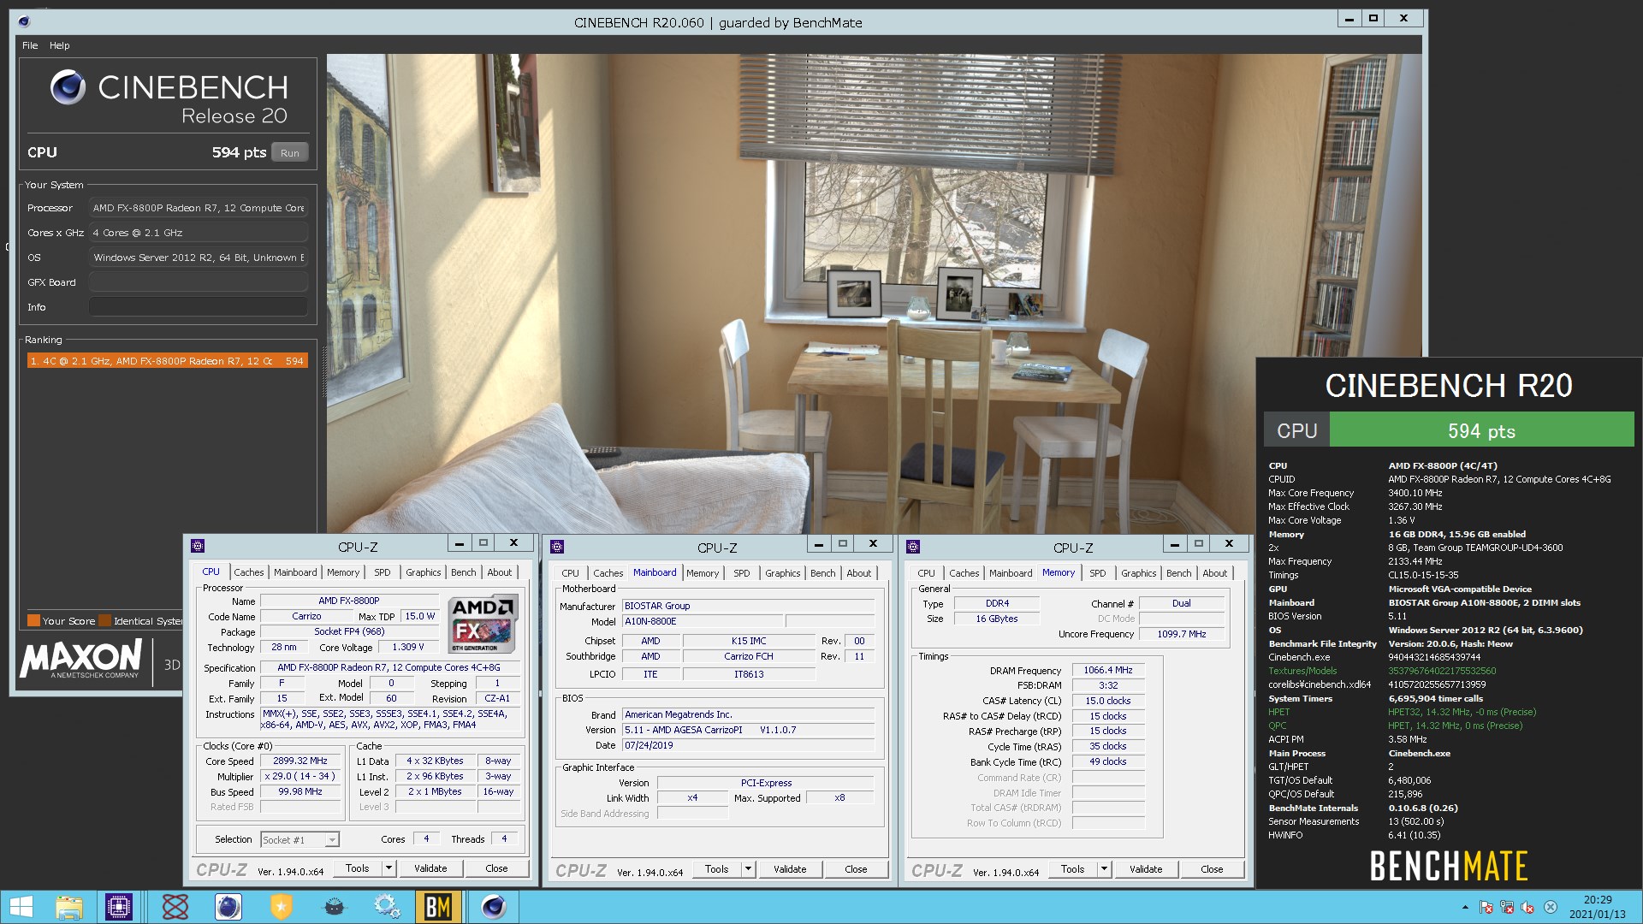Show hidden tray icons arrow
Image resolution: width=1643 pixels, height=924 pixels.
click(x=1465, y=907)
